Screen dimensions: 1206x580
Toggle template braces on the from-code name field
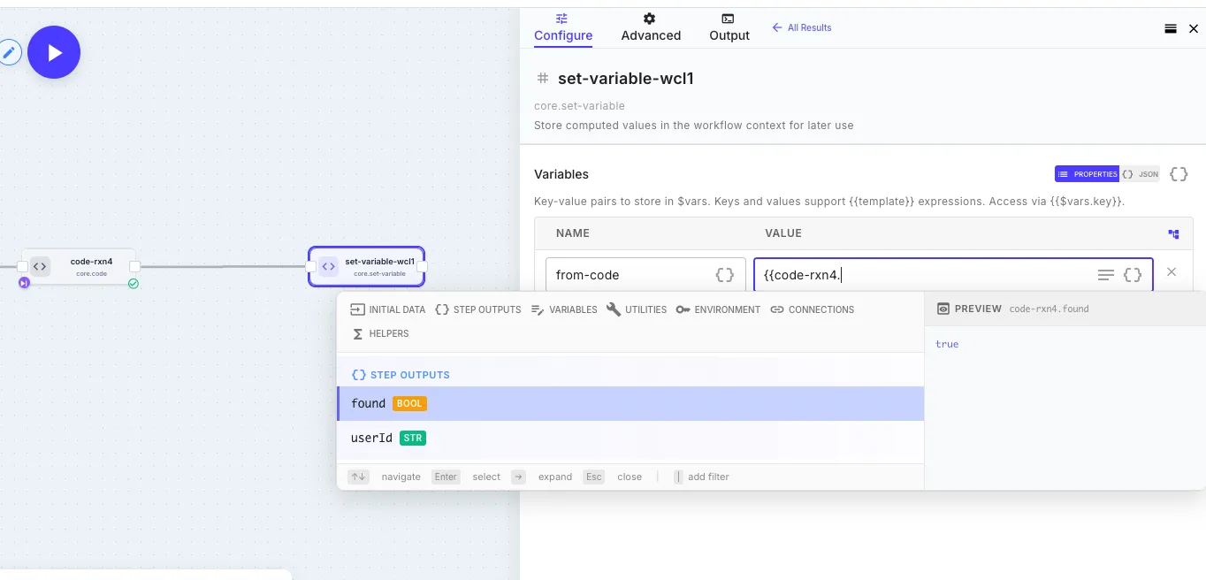click(725, 274)
